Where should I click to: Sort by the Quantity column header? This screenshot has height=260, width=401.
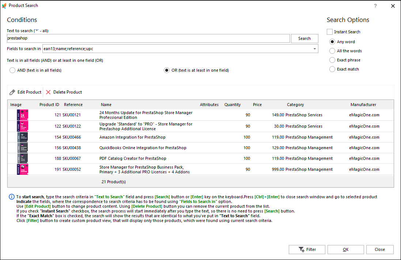coord(232,105)
